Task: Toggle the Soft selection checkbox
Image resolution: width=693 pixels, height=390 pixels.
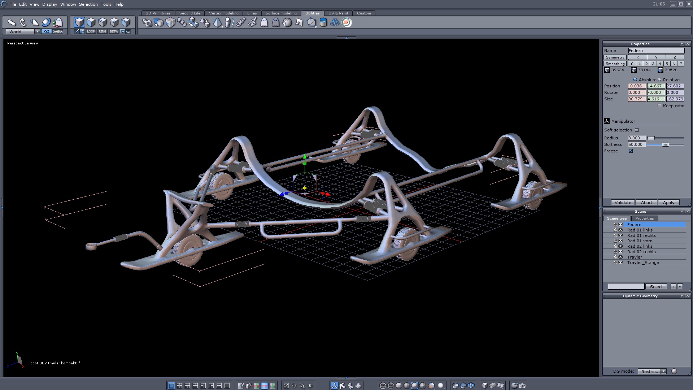Action: click(637, 130)
